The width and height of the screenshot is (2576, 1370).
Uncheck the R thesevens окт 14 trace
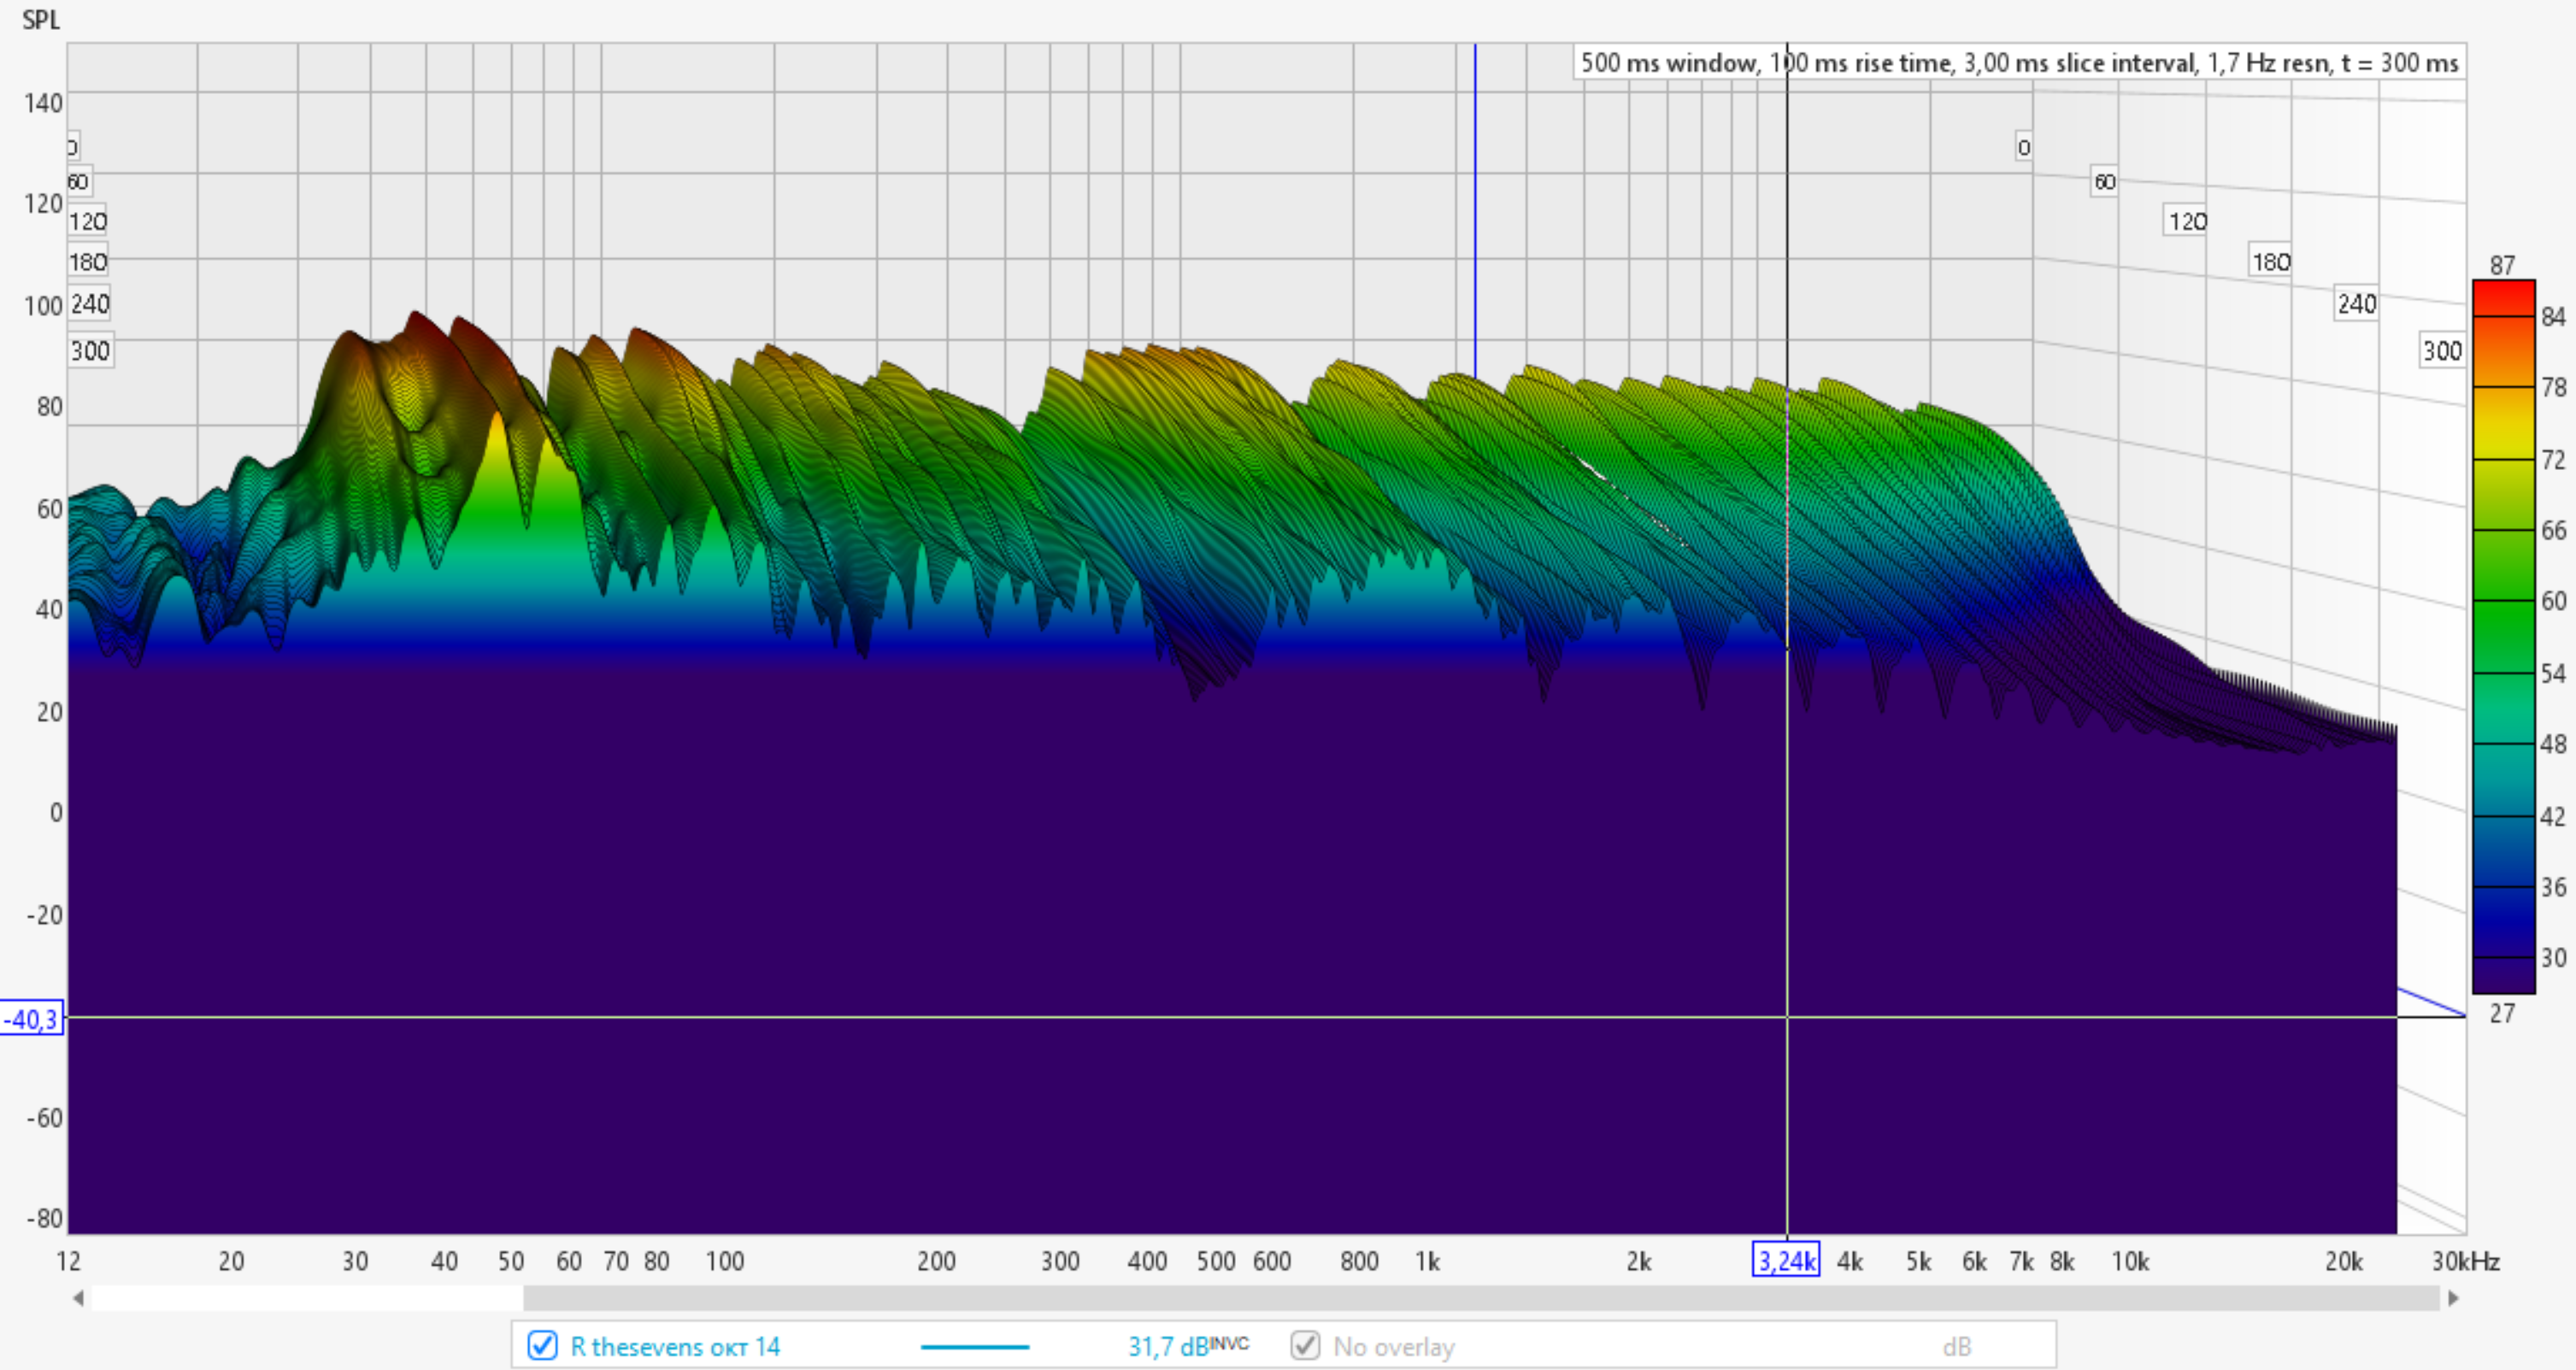coord(542,1346)
